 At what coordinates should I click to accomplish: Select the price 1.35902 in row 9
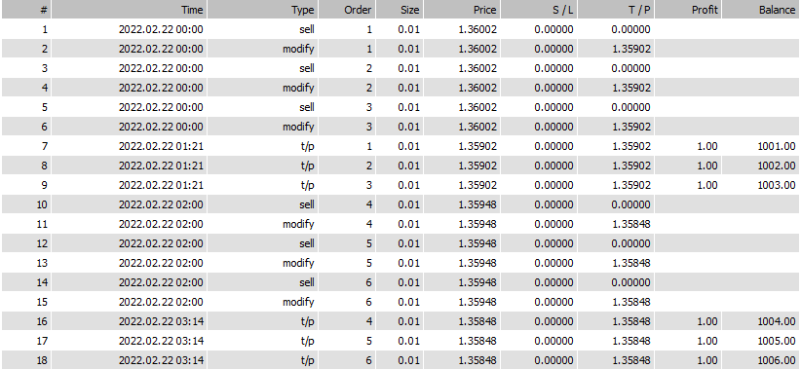coord(477,185)
